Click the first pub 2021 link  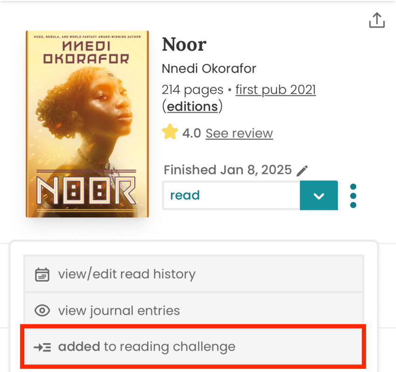[x=275, y=89]
